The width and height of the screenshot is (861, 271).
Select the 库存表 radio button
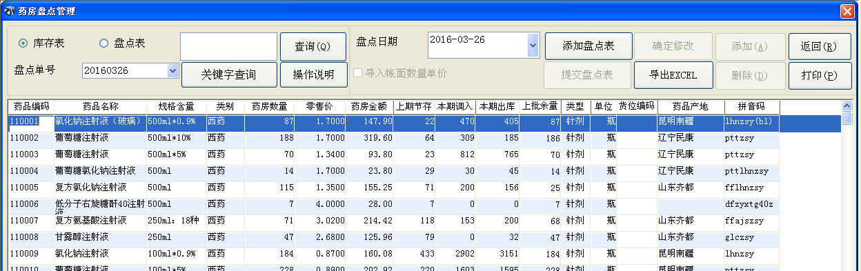click(23, 43)
